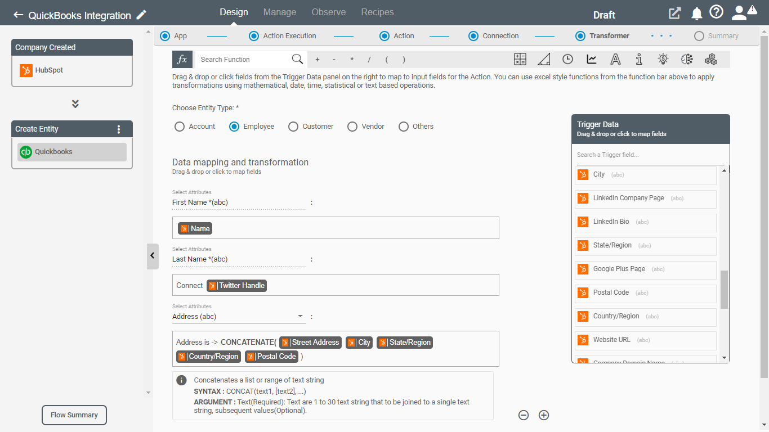
Task: Select the Quickbooks action app
Action: 72,152
